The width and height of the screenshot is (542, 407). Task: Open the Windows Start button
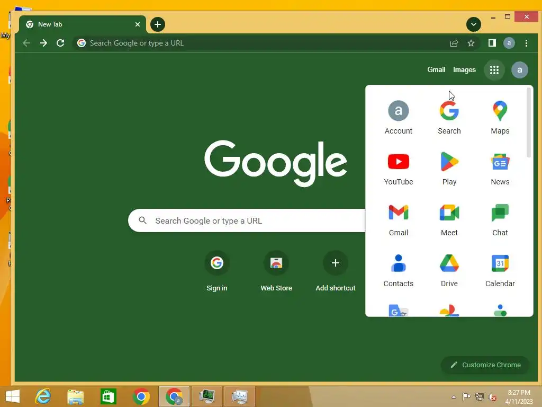coord(13,396)
